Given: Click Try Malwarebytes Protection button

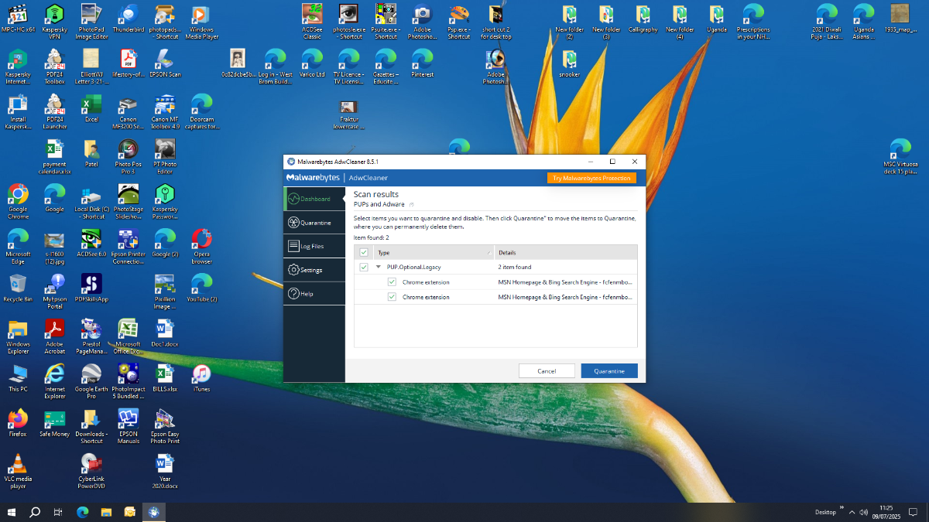Looking at the screenshot, I should pyautogui.click(x=591, y=178).
